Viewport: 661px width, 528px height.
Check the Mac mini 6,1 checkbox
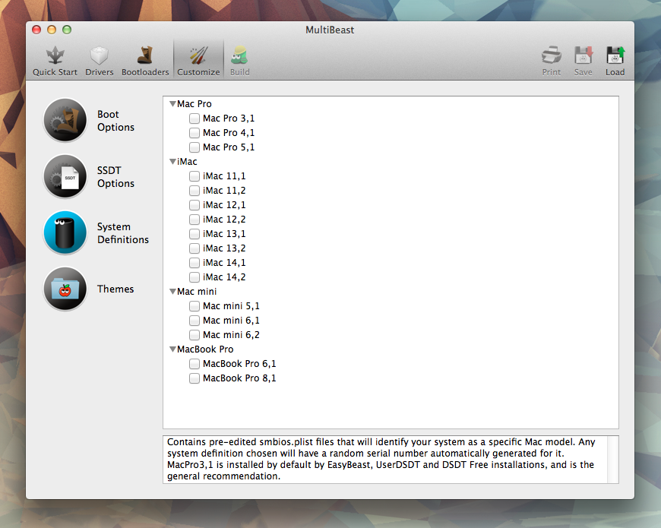click(x=195, y=321)
